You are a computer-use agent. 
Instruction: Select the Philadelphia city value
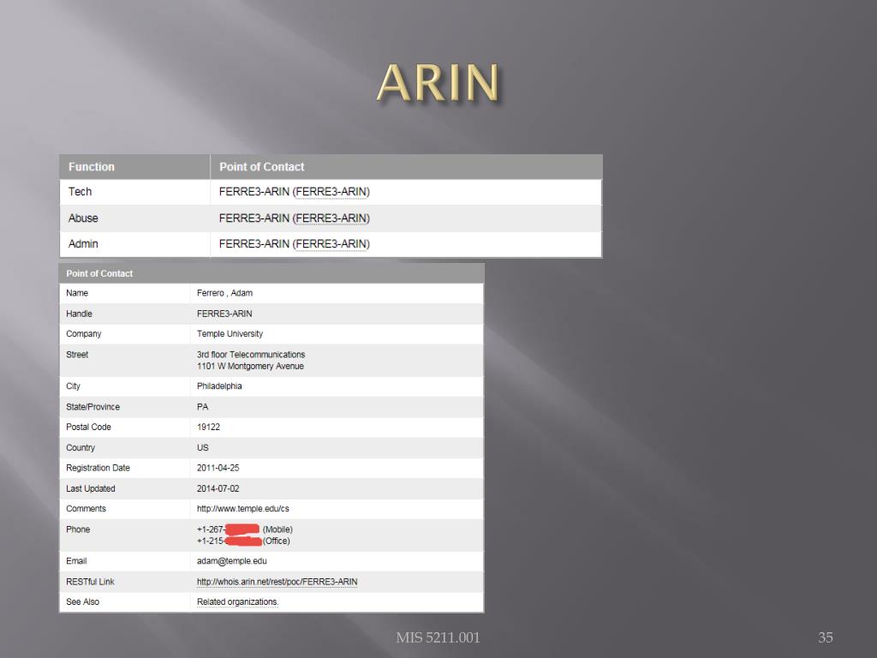coord(219,386)
